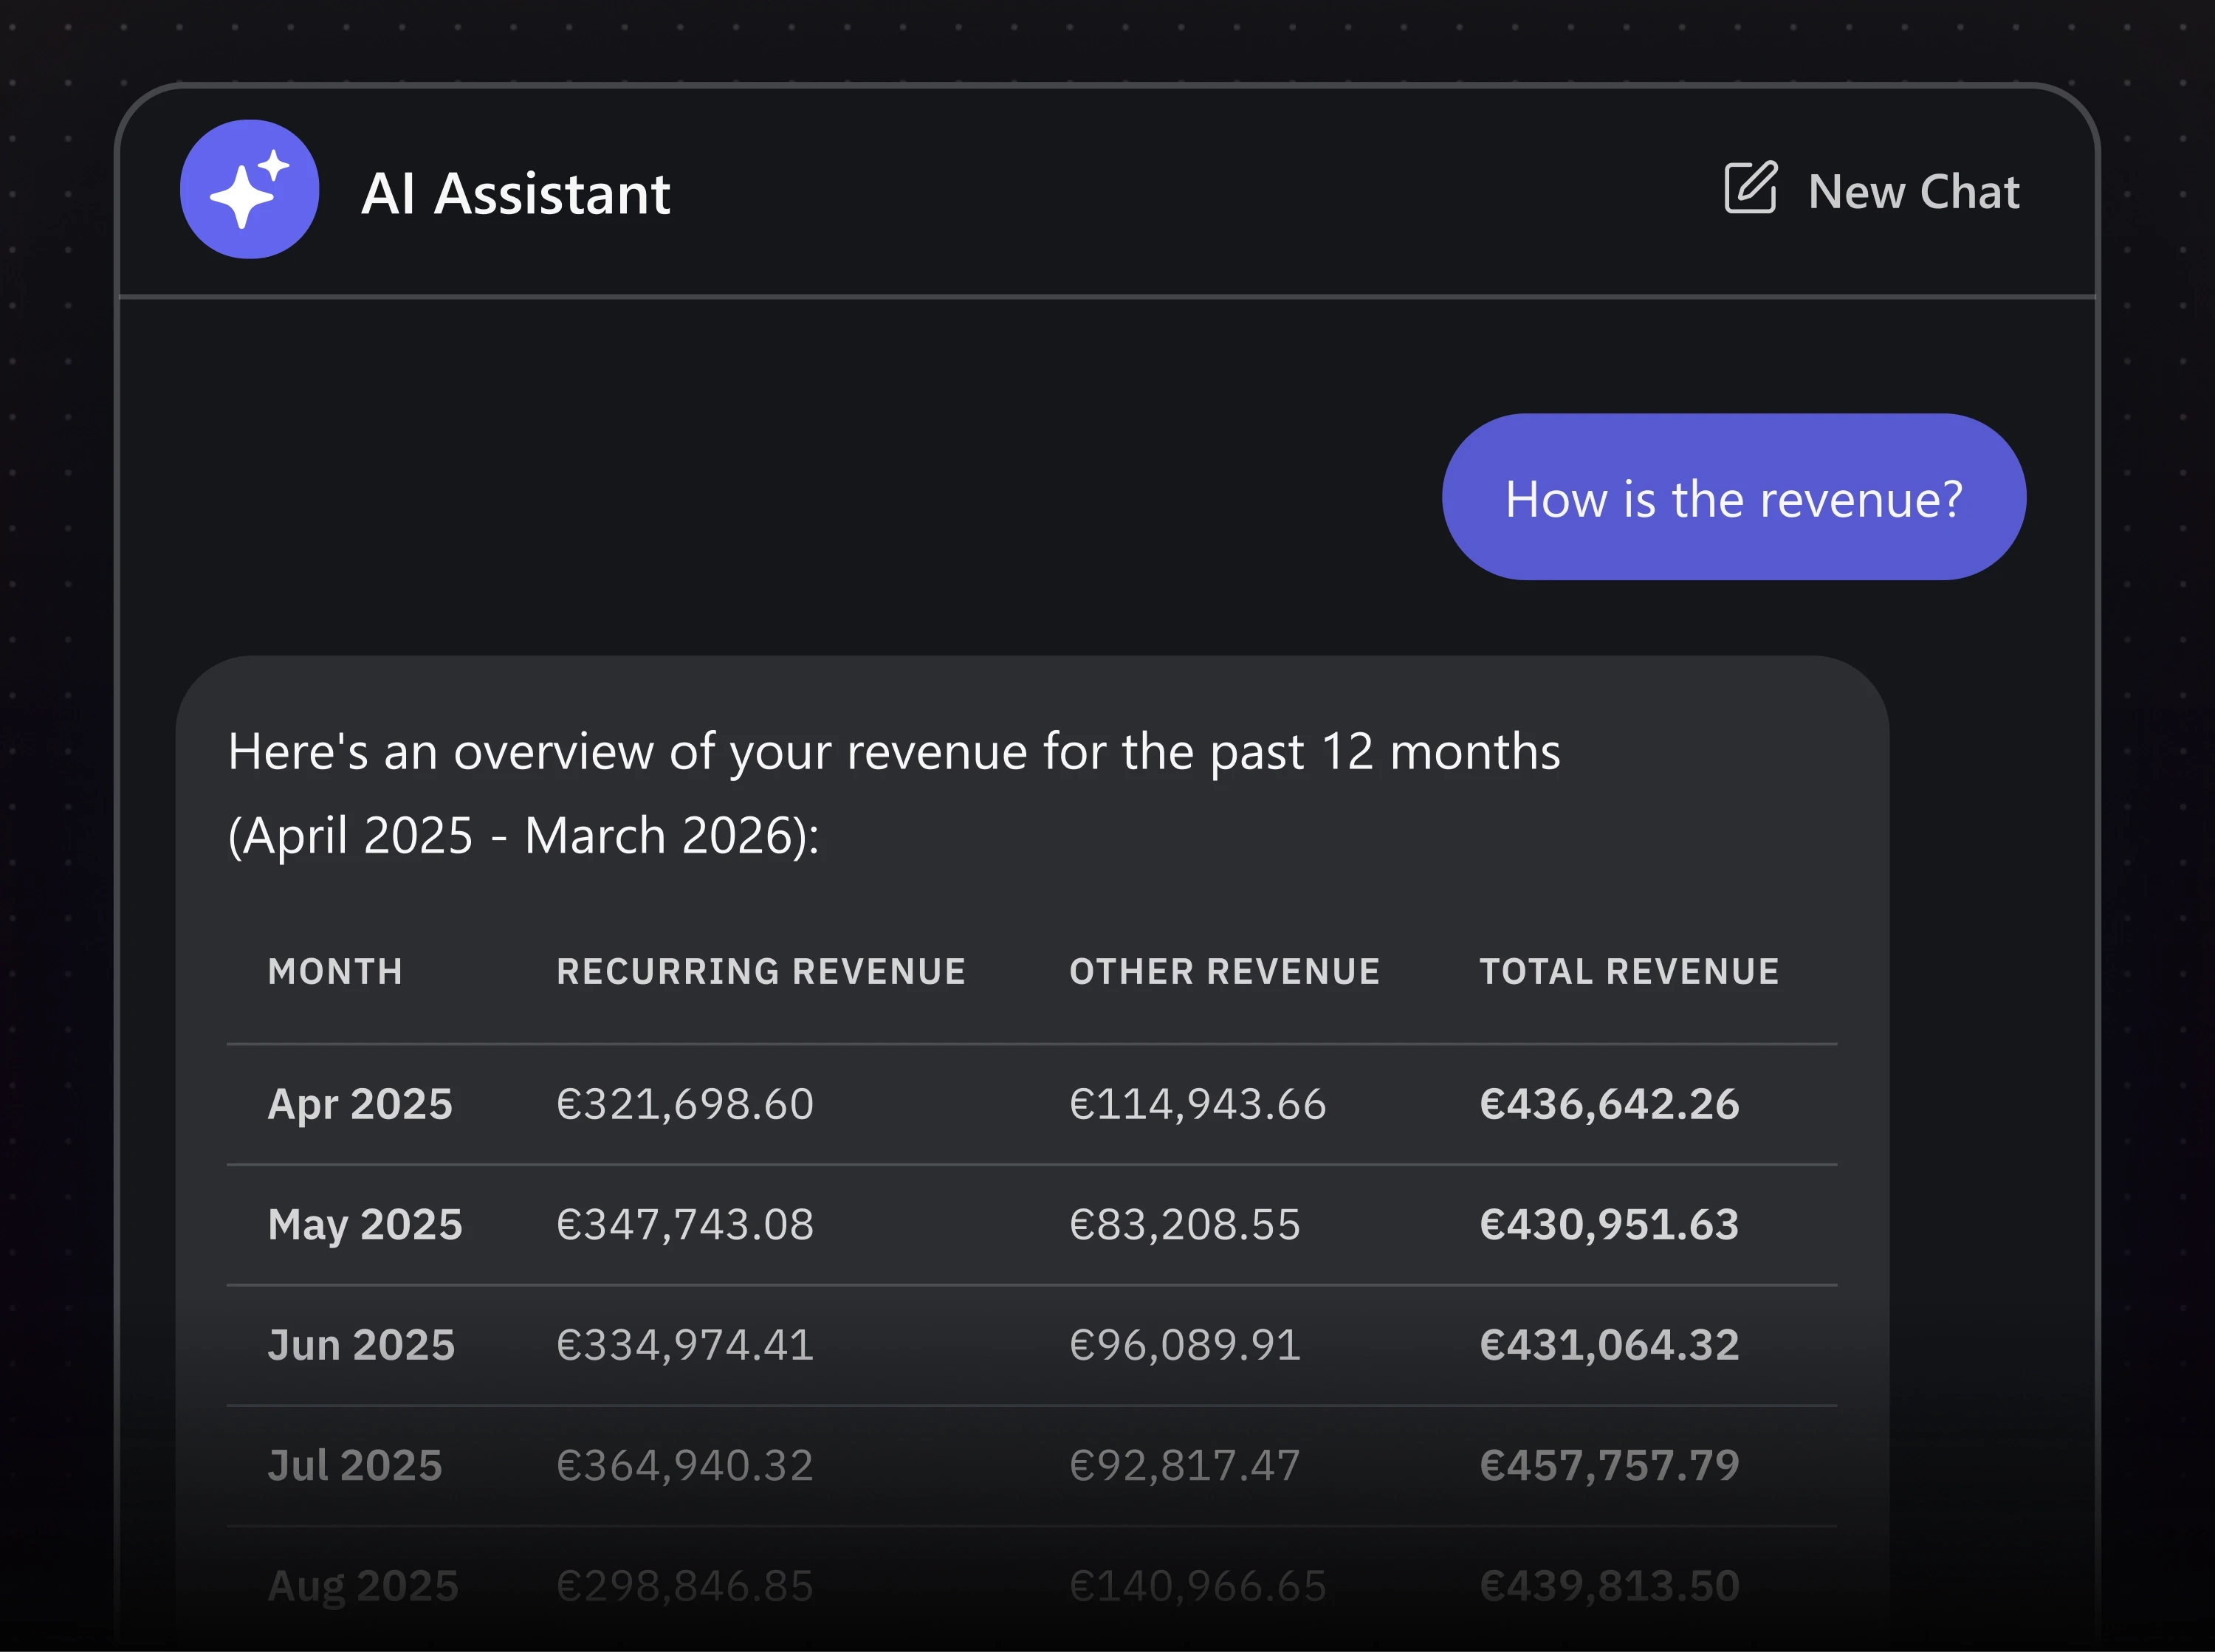Click the New Chat compose pencil icon
2215x1652 pixels.
point(1750,187)
